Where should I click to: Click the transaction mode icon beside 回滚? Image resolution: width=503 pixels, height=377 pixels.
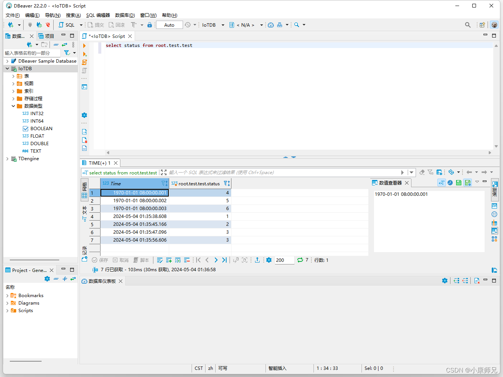click(134, 25)
